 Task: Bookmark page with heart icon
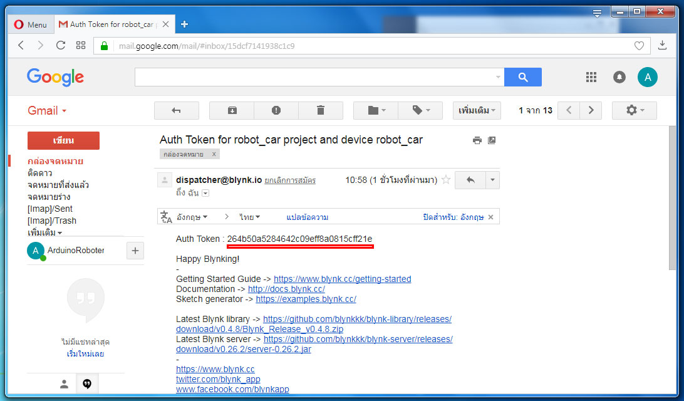[639, 46]
